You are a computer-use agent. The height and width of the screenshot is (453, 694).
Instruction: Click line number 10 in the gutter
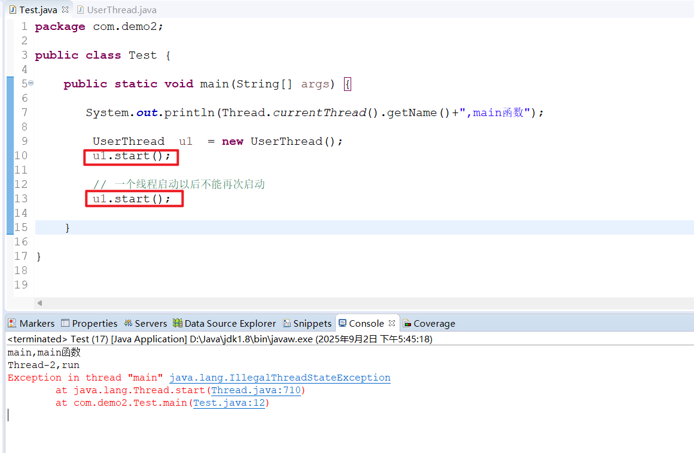[21, 156]
